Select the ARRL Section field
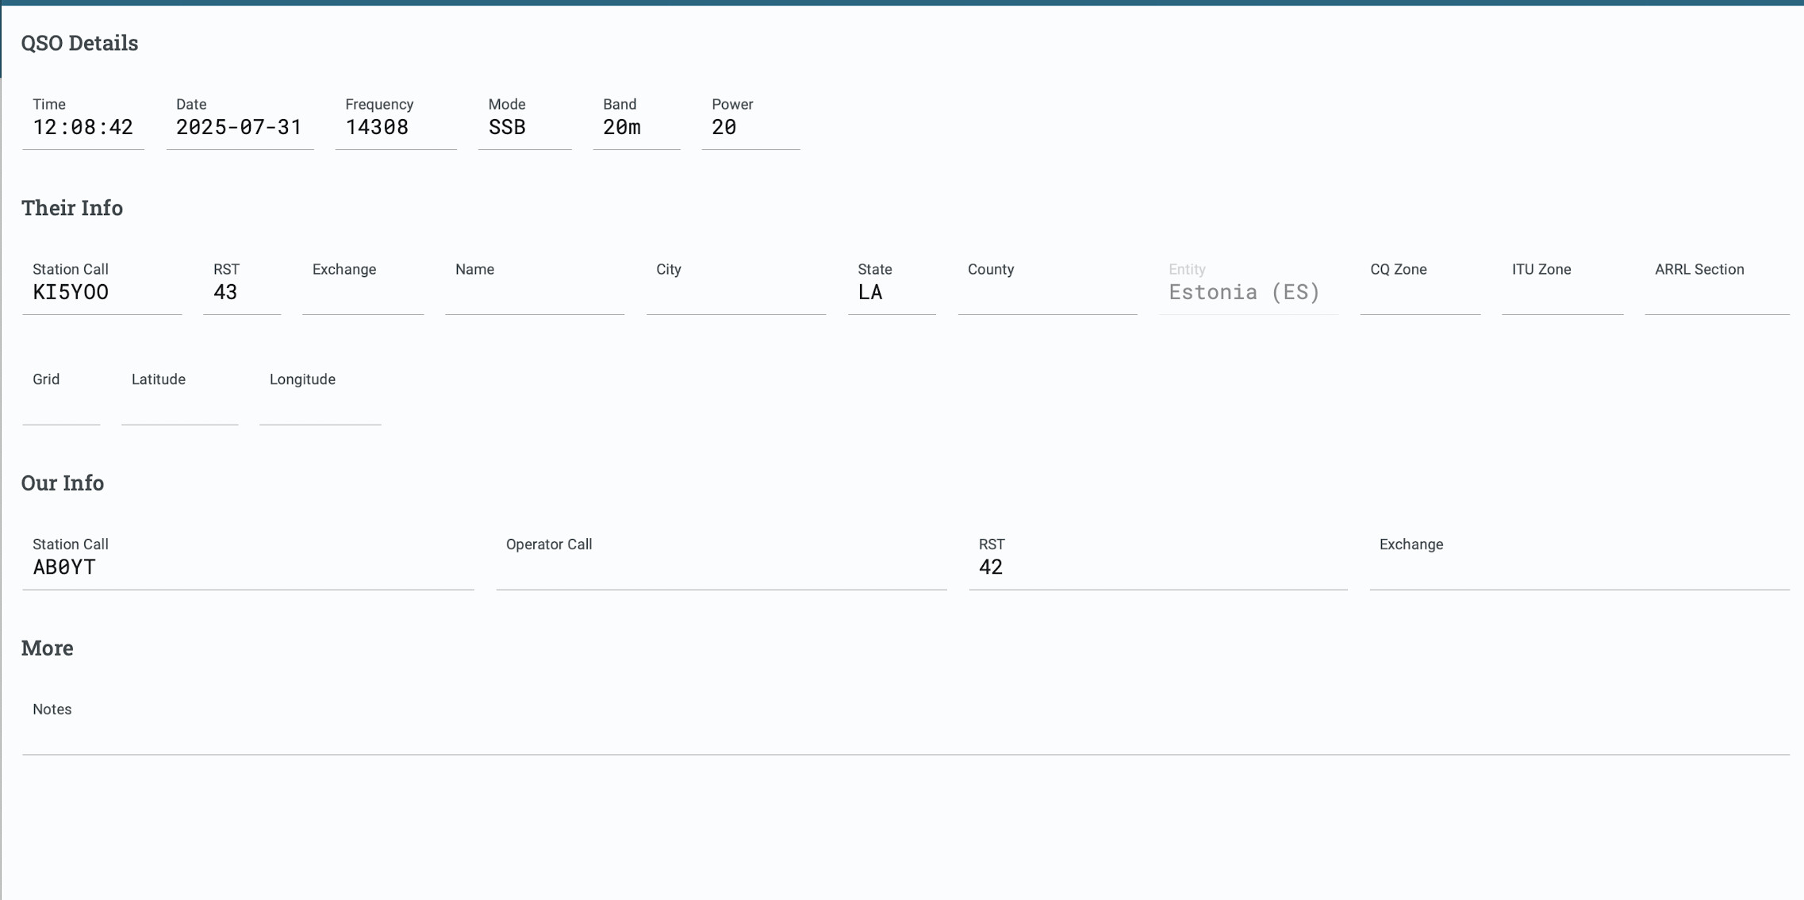Viewport: 1804px width, 900px height. pyautogui.click(x=1718, y=286)
